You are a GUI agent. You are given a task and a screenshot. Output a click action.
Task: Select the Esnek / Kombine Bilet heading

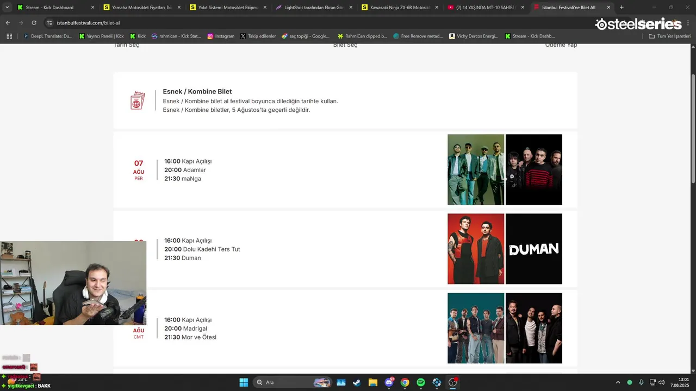pos(197,92)
